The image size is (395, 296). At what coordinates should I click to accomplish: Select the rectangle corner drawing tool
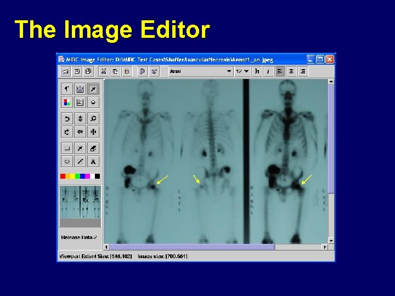(67, 148)
